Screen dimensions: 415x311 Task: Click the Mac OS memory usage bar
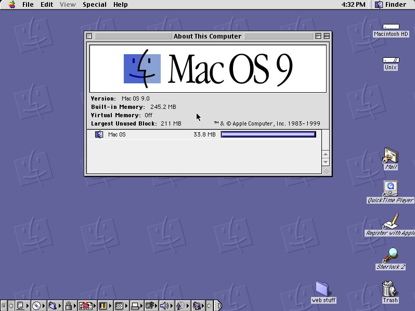tap(268, 134)
